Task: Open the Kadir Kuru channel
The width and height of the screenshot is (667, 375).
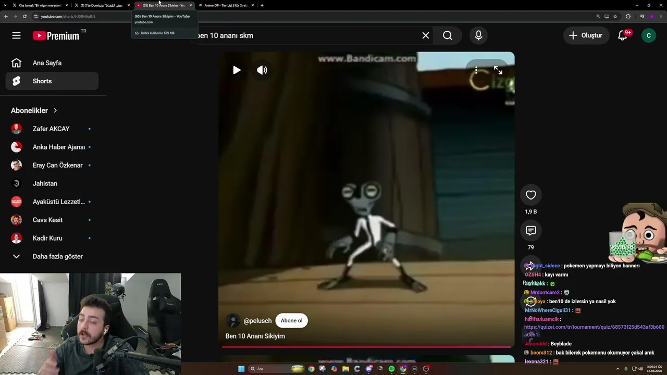Action: click(x=52, y=238)
